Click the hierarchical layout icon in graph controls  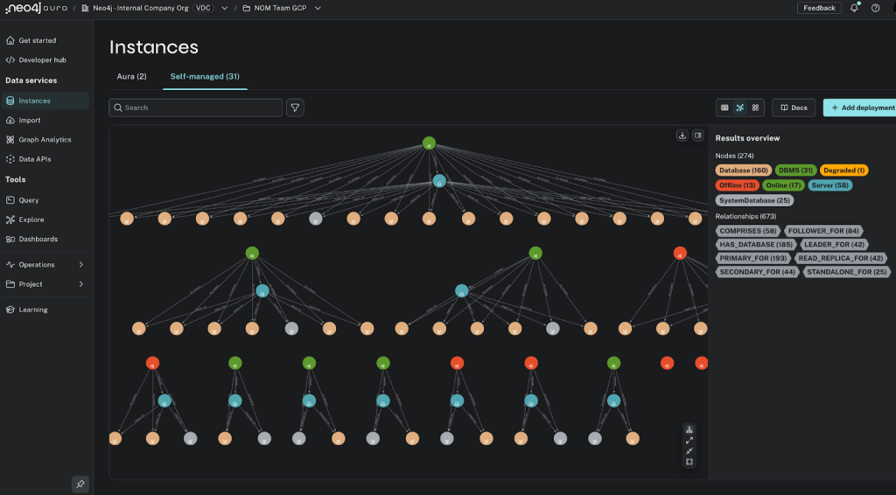click(689, 429)
